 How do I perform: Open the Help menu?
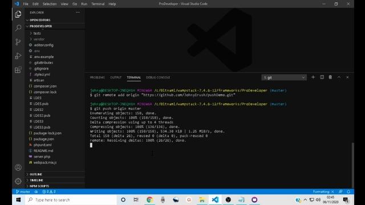[x=112, y=4]
